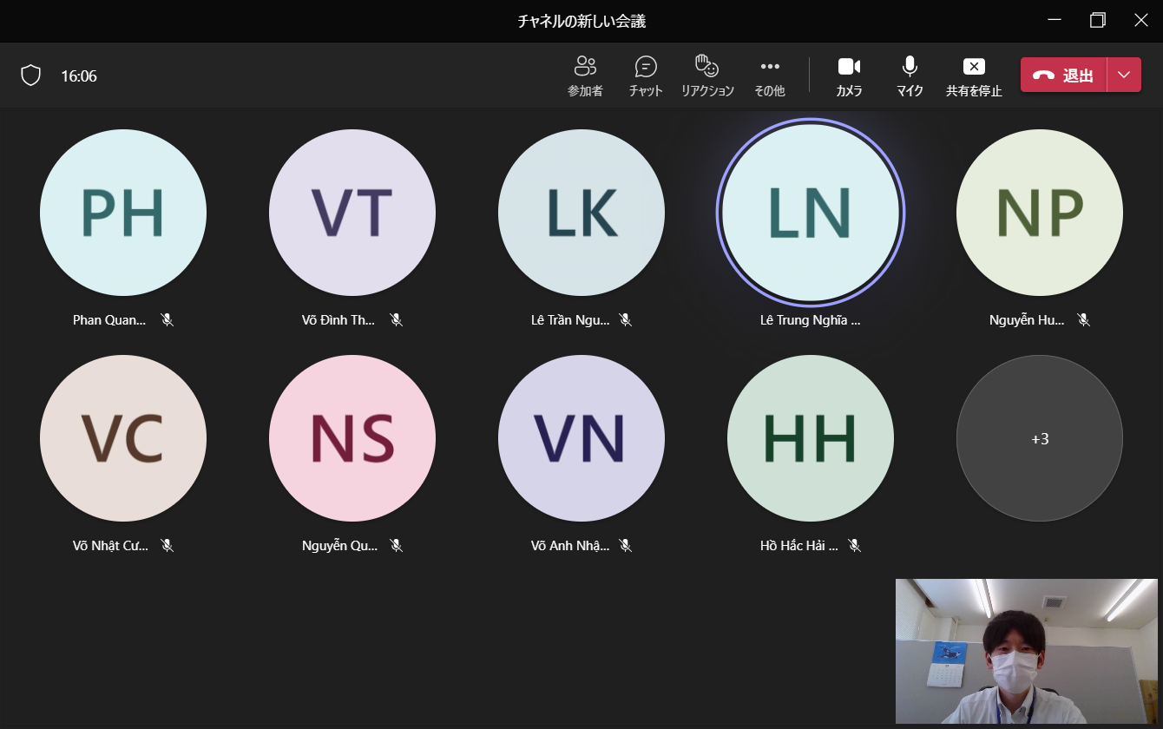Restore down the meeting window
The width and height of the screenshot is (1163, 729).
[x=1098, y=21]
